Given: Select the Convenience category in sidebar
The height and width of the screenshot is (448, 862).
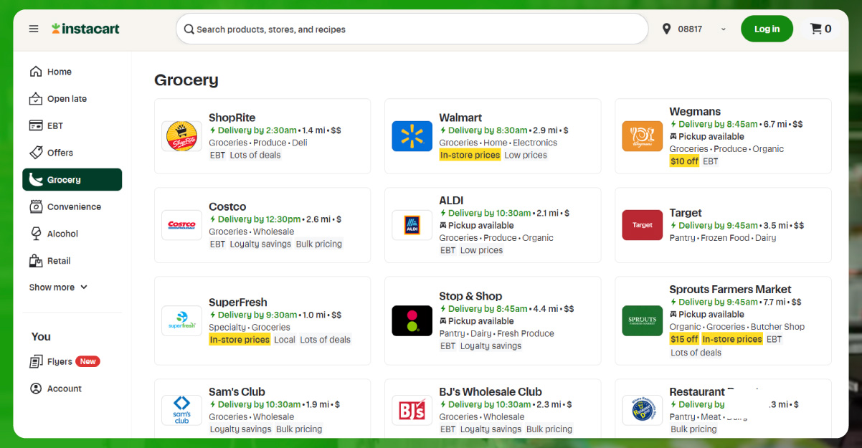Looking at the screenshot, I should (x=73, y=206).
